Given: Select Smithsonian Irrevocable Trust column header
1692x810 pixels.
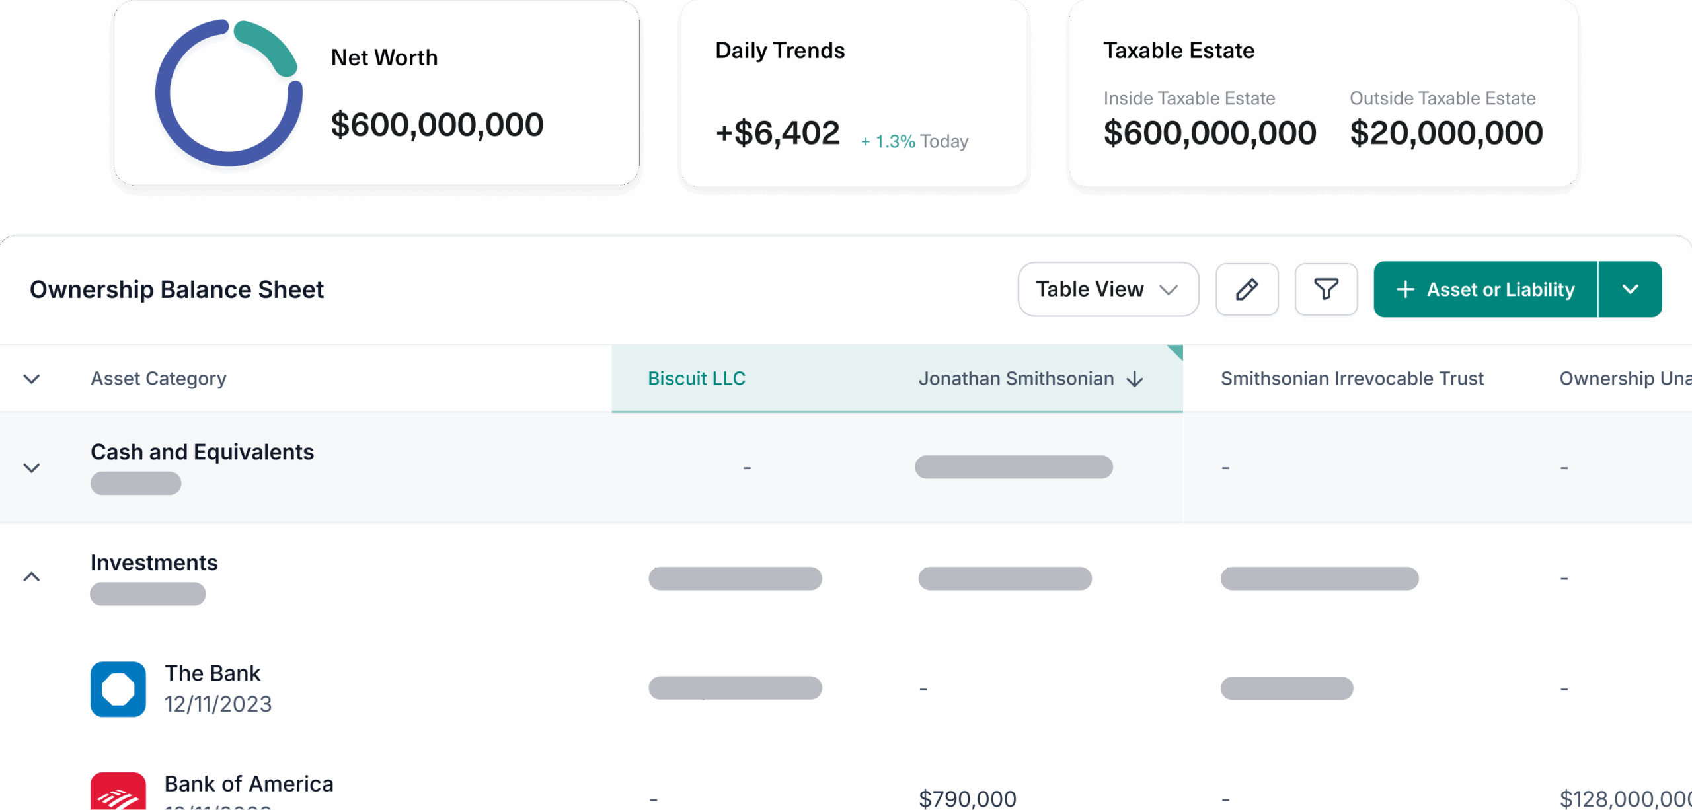Looking at the screenshot, I should [1352, 379].
